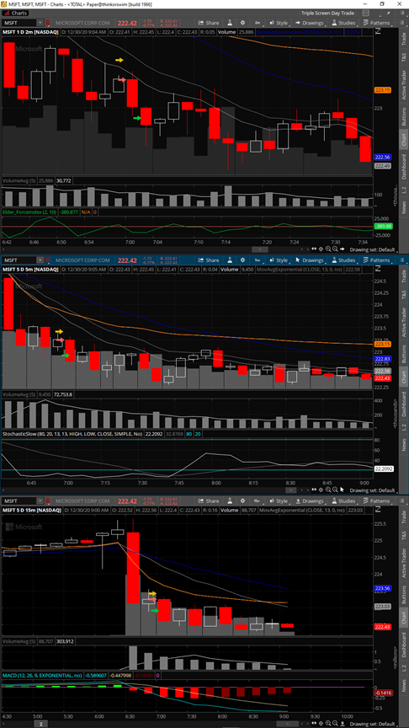The image size is (409, 728).
Task: Open the Dashboard side tab on the 5m panel
Action: click(402, 404)
